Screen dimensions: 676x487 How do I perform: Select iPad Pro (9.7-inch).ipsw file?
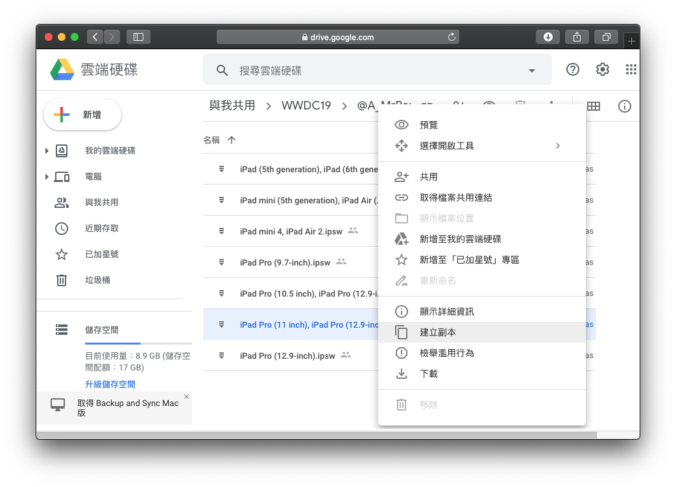click(x=291, y=262)
